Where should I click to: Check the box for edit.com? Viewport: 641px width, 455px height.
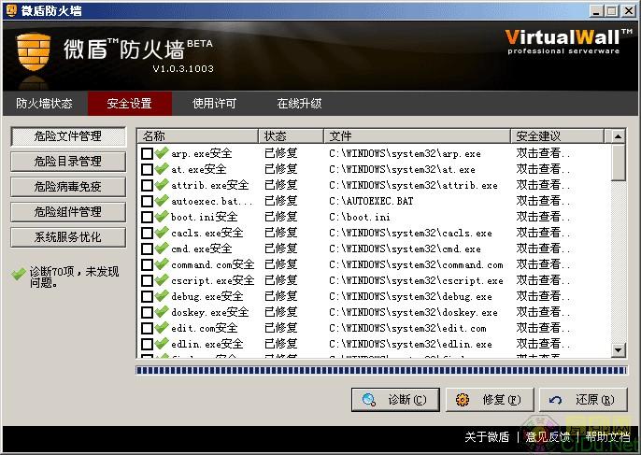click(x=147, y=328)
